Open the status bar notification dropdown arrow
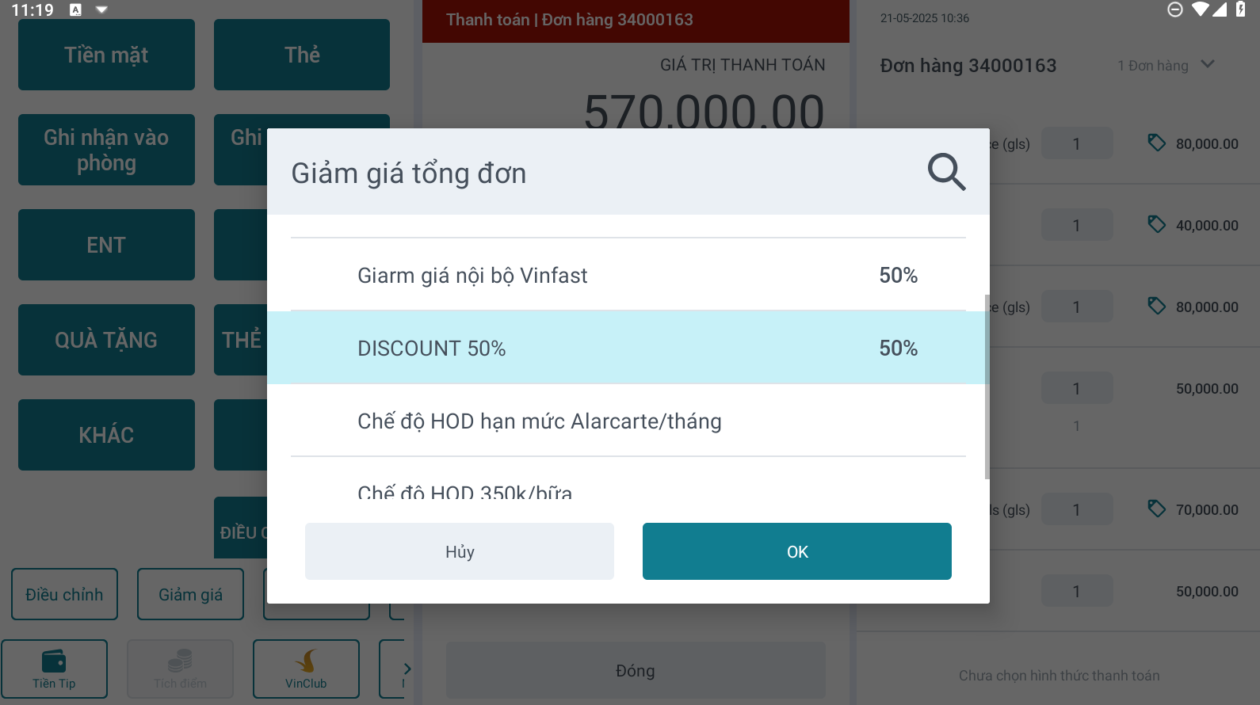 point(101,10)
